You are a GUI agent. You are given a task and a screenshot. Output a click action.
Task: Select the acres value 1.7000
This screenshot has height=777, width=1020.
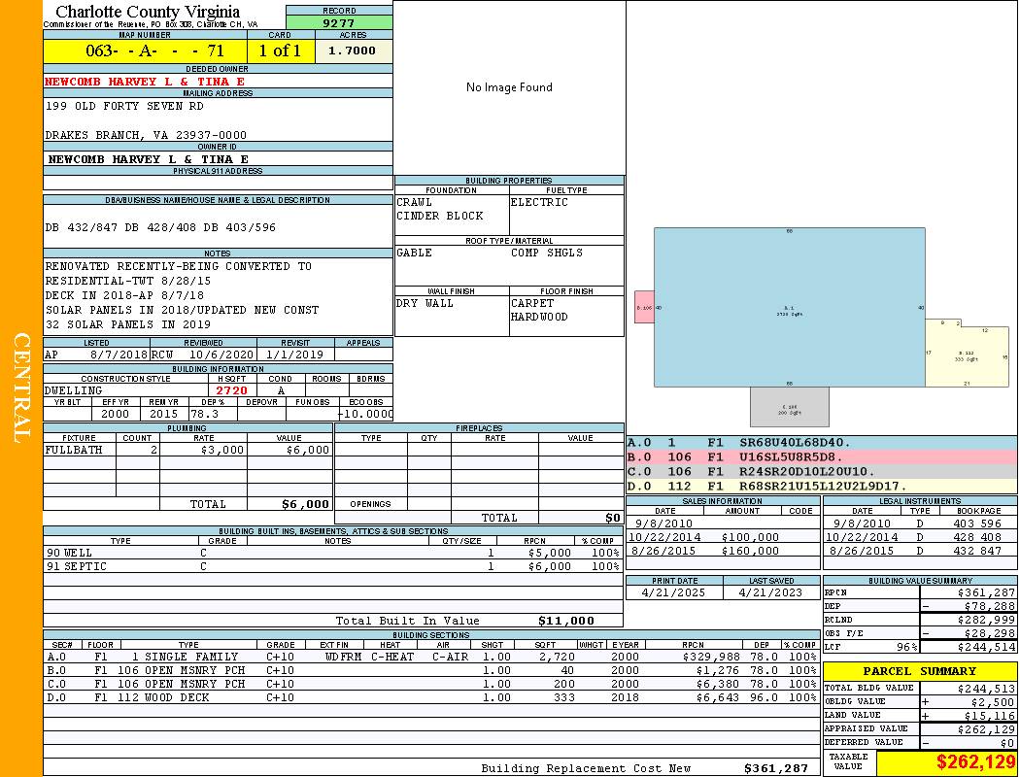[353, 51]
